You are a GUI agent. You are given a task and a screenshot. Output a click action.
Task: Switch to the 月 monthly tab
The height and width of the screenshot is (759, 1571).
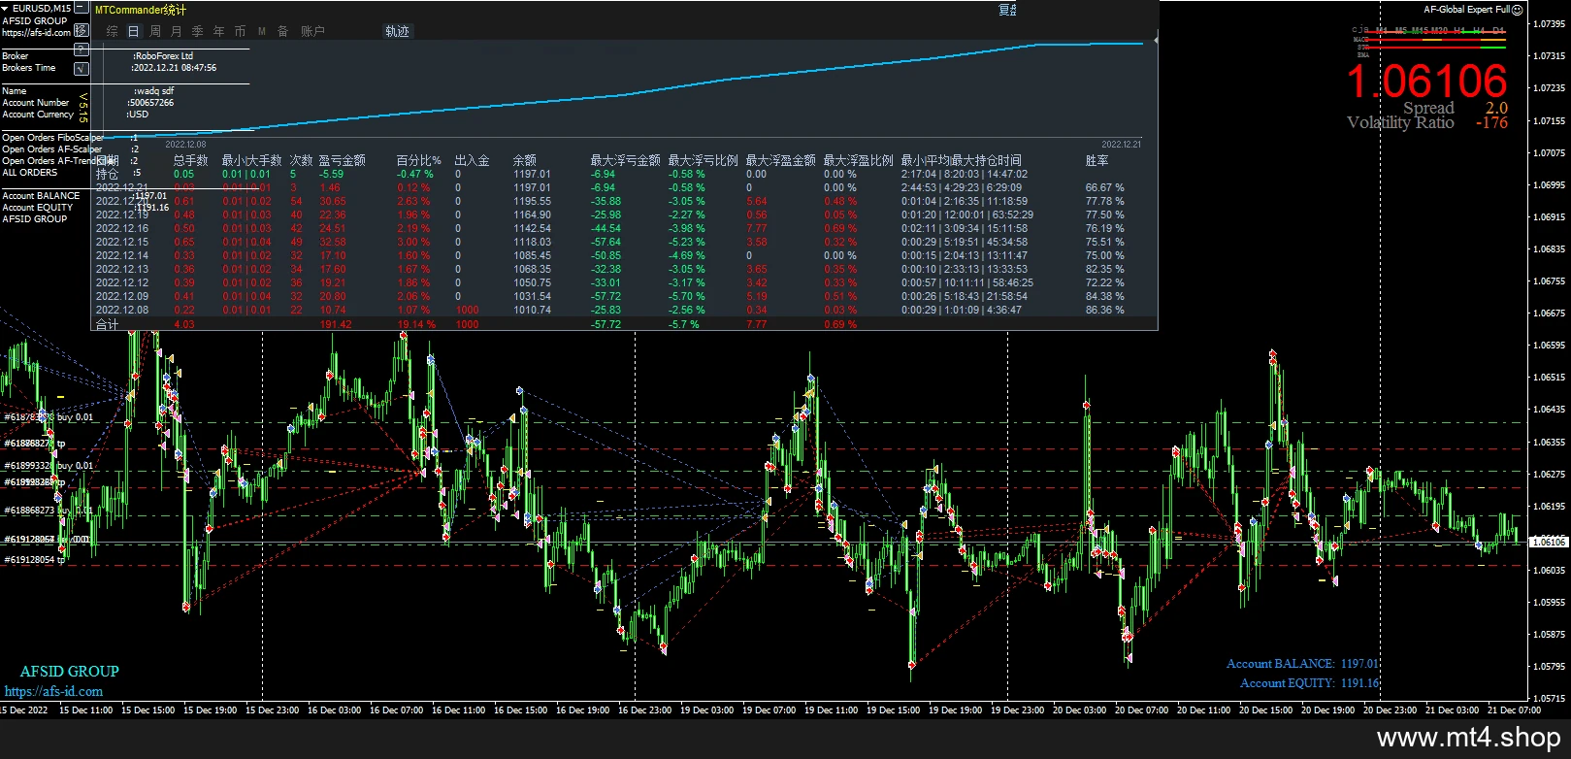coord(177,31)
